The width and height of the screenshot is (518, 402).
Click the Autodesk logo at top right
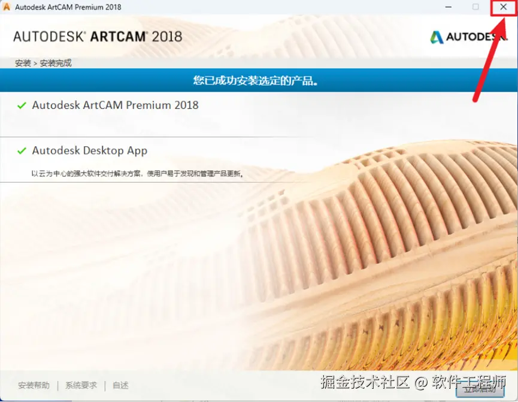tap(468, 37)
